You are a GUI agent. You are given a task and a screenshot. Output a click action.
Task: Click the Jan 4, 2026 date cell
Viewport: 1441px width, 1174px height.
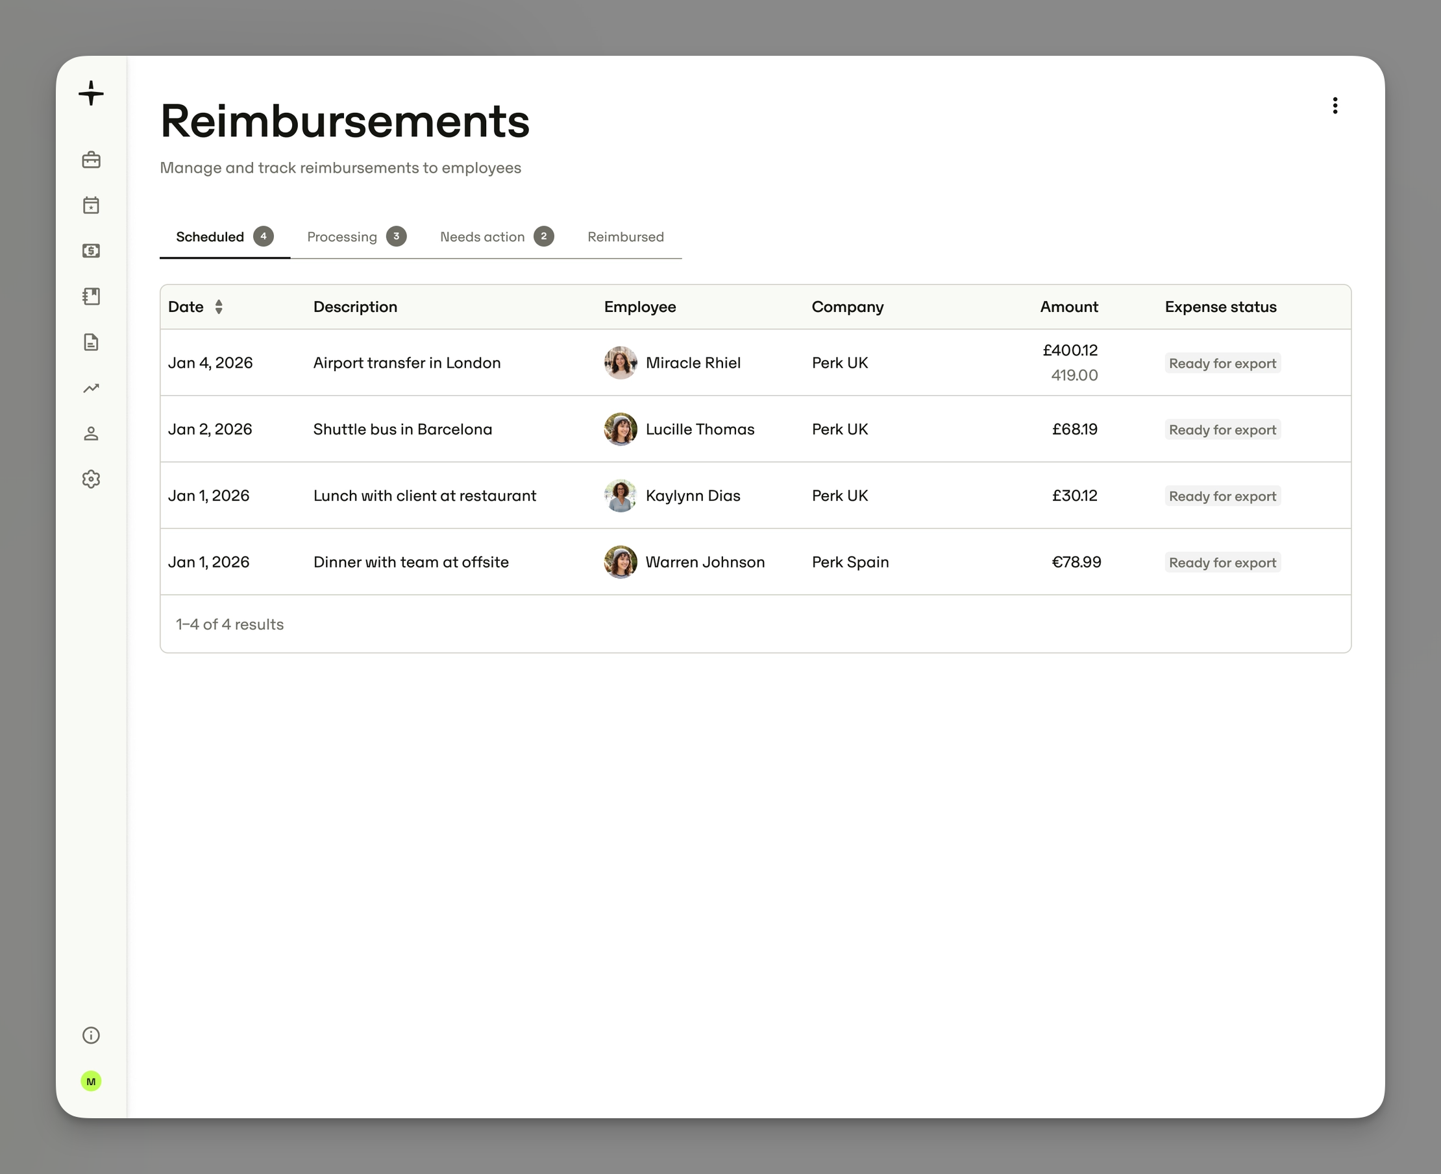pyautogui.click(x=210, y=363)
